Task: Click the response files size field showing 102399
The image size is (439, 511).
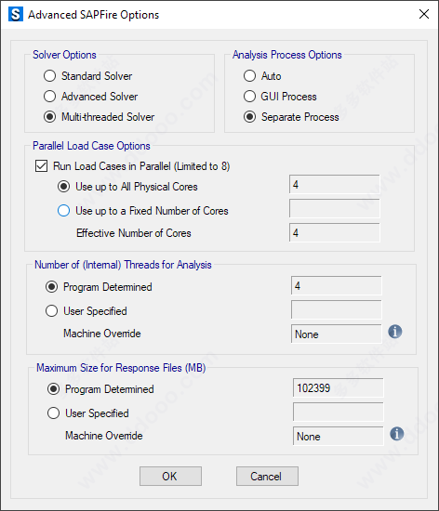Action: pos(339,387)
